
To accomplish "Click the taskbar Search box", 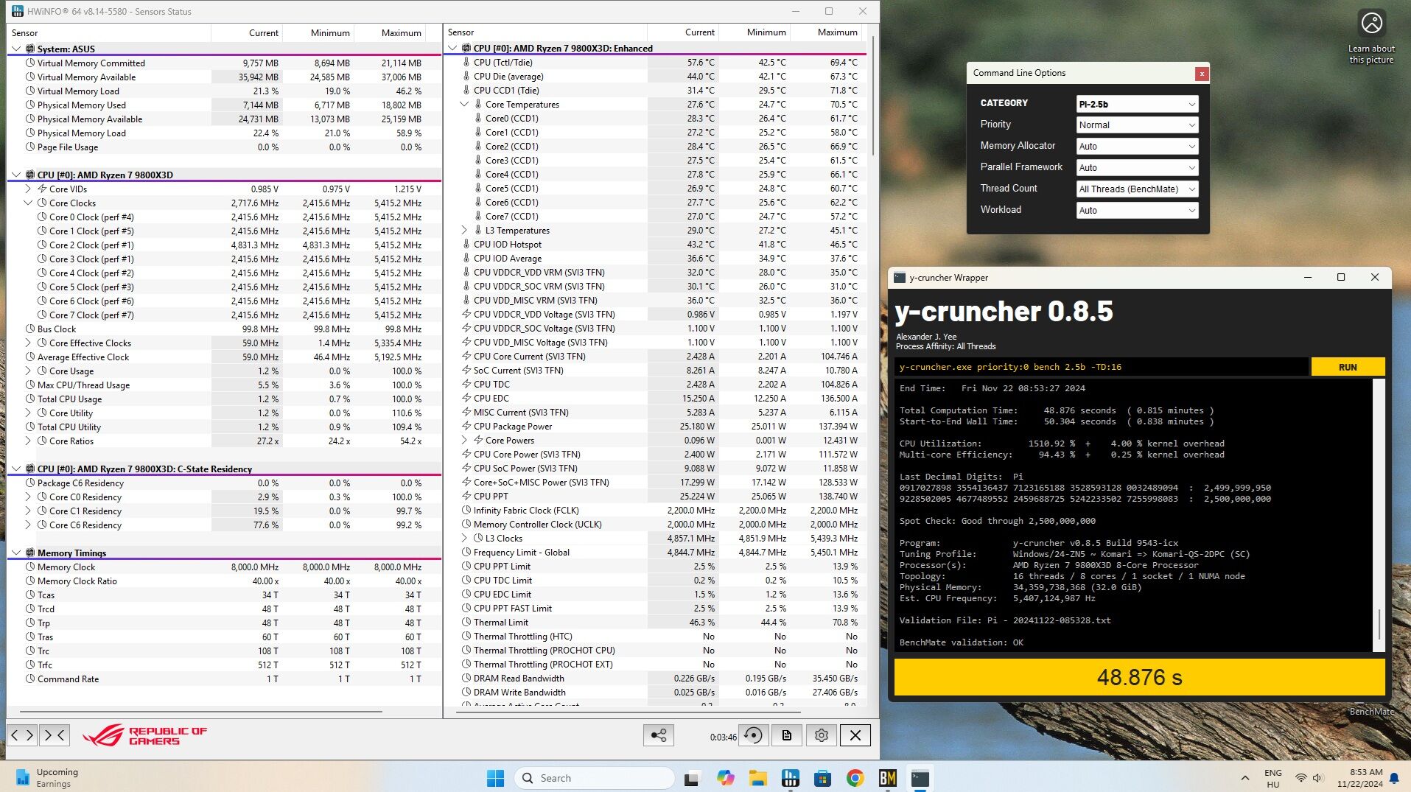I will (x=594, y=778).
